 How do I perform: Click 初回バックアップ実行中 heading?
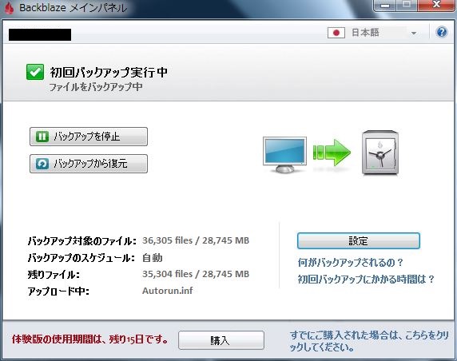coord(109,72)
